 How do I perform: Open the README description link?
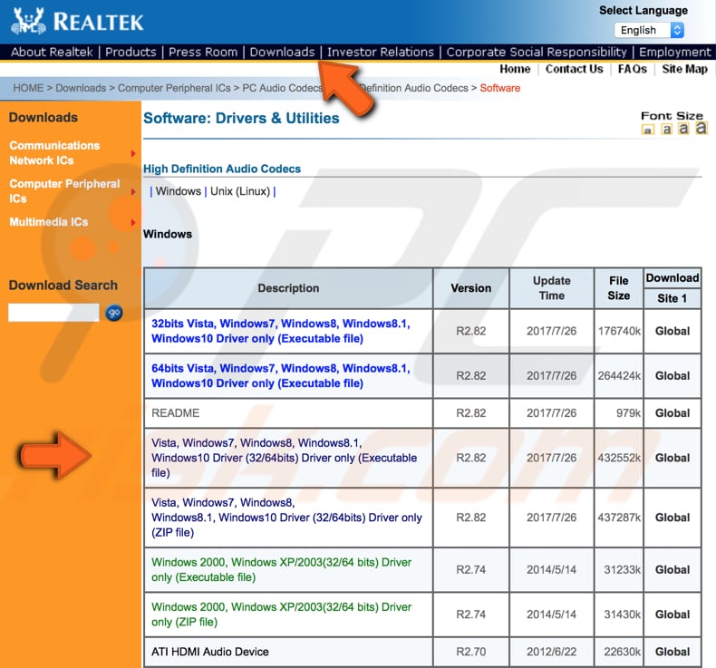point(175,413)
